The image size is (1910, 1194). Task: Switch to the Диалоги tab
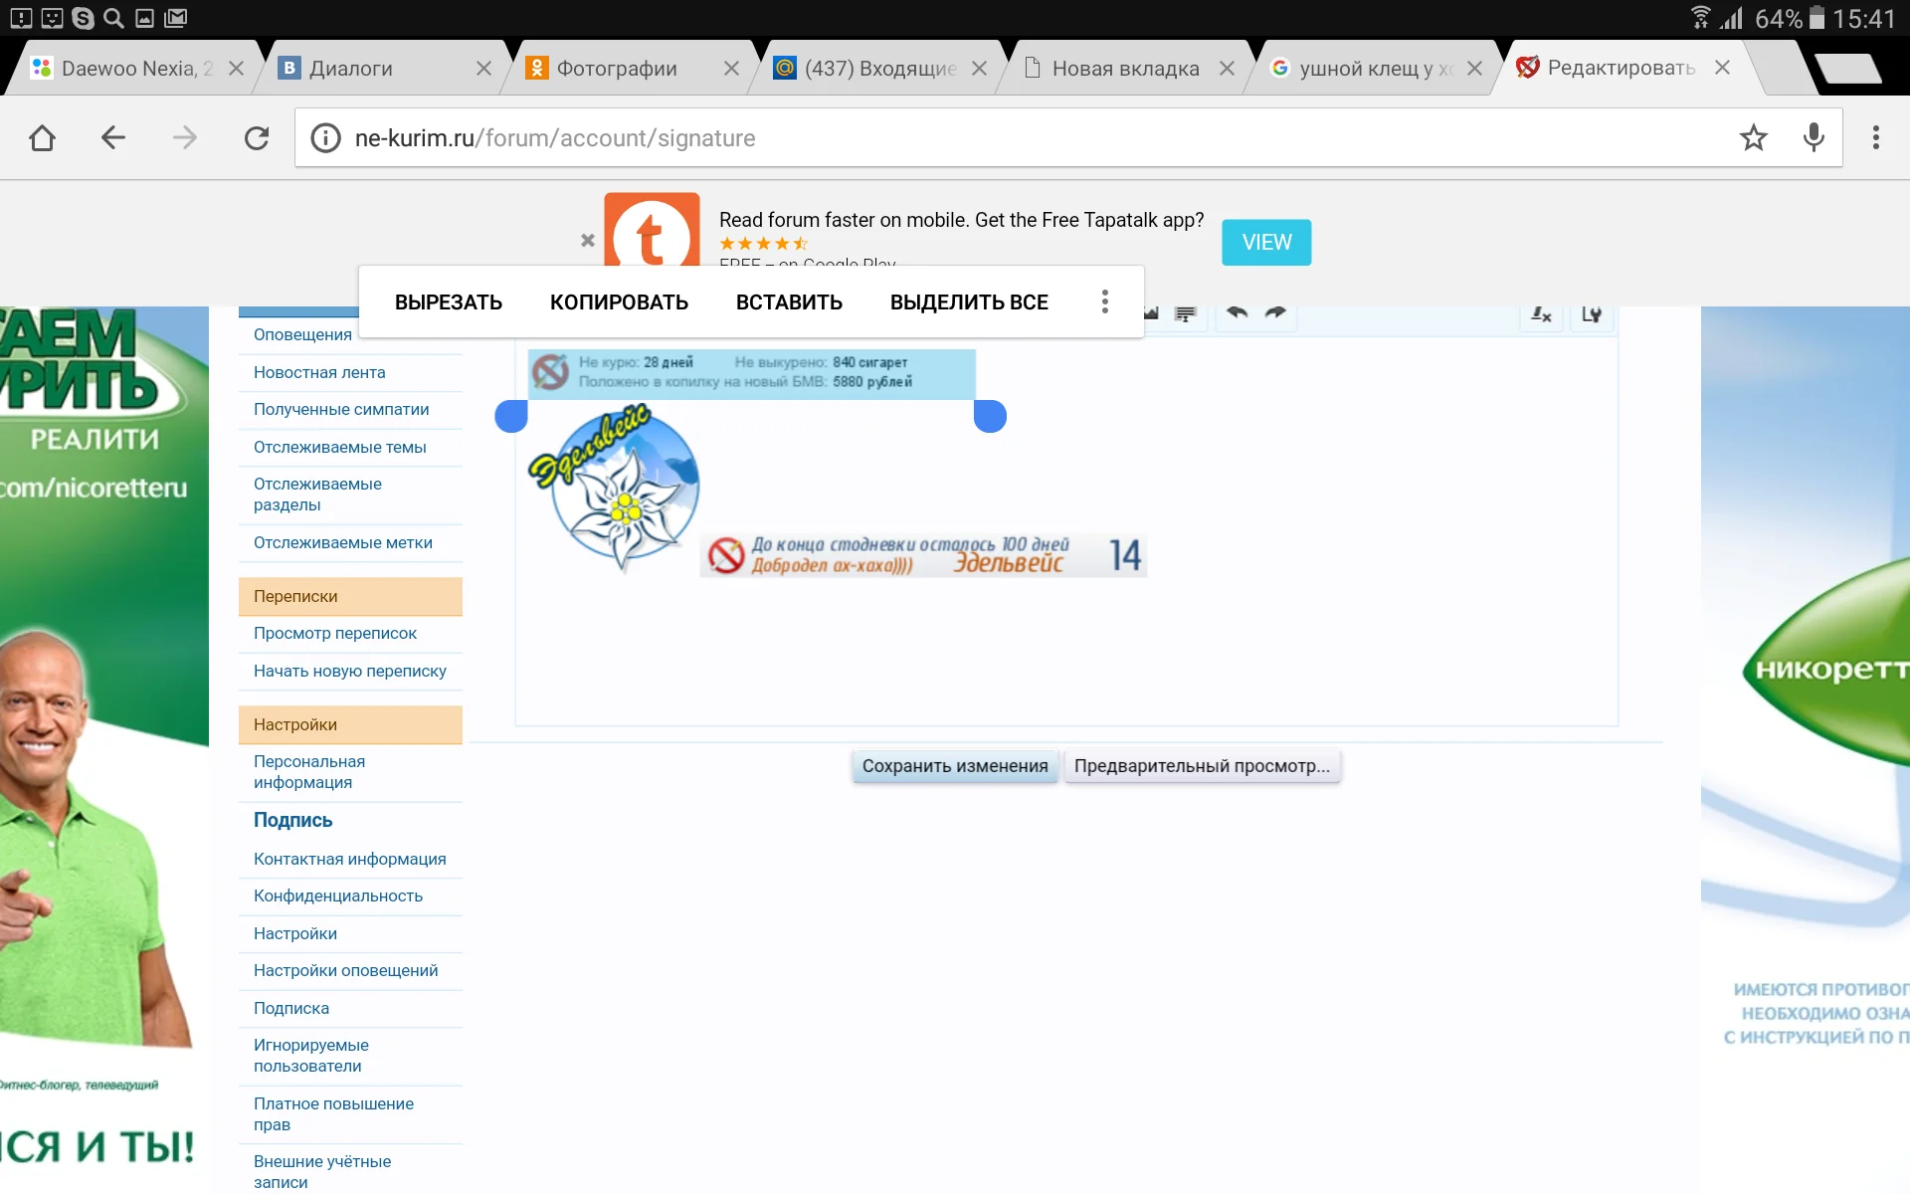[x=351, y=69]
